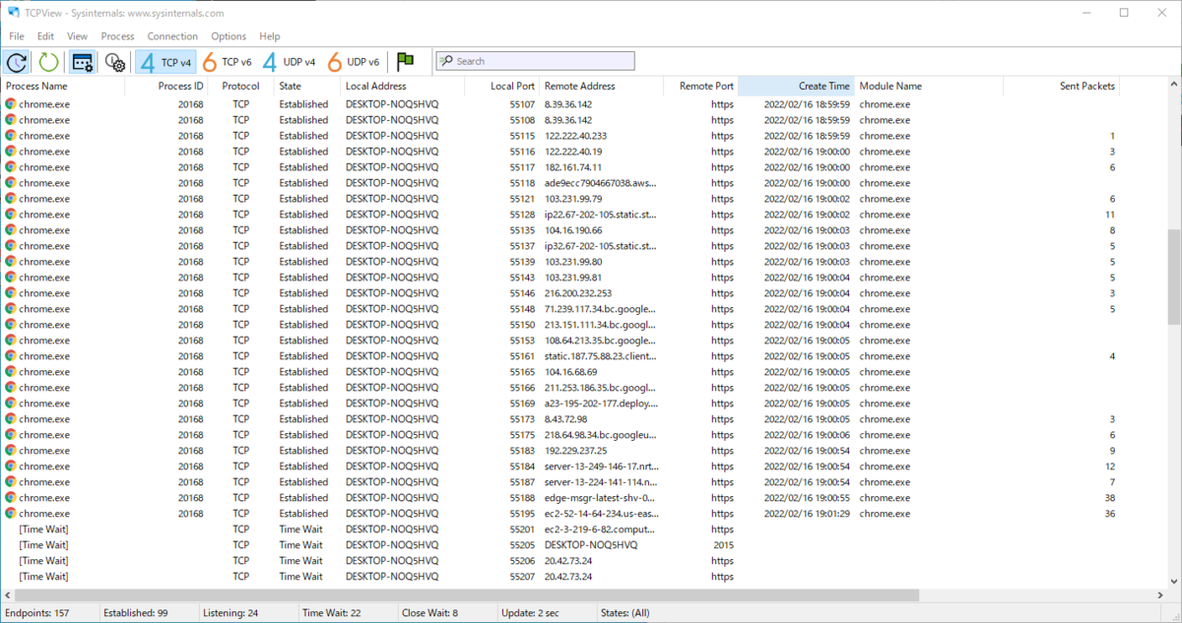Sort by Process ID column header

tap(165, 87)
